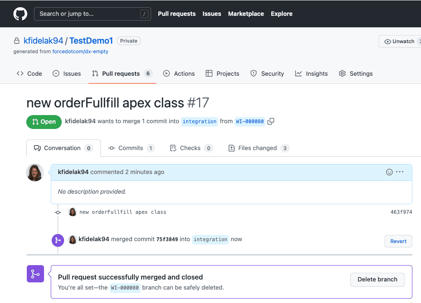Open Pull requests in top navigation

tap(177, 14)
